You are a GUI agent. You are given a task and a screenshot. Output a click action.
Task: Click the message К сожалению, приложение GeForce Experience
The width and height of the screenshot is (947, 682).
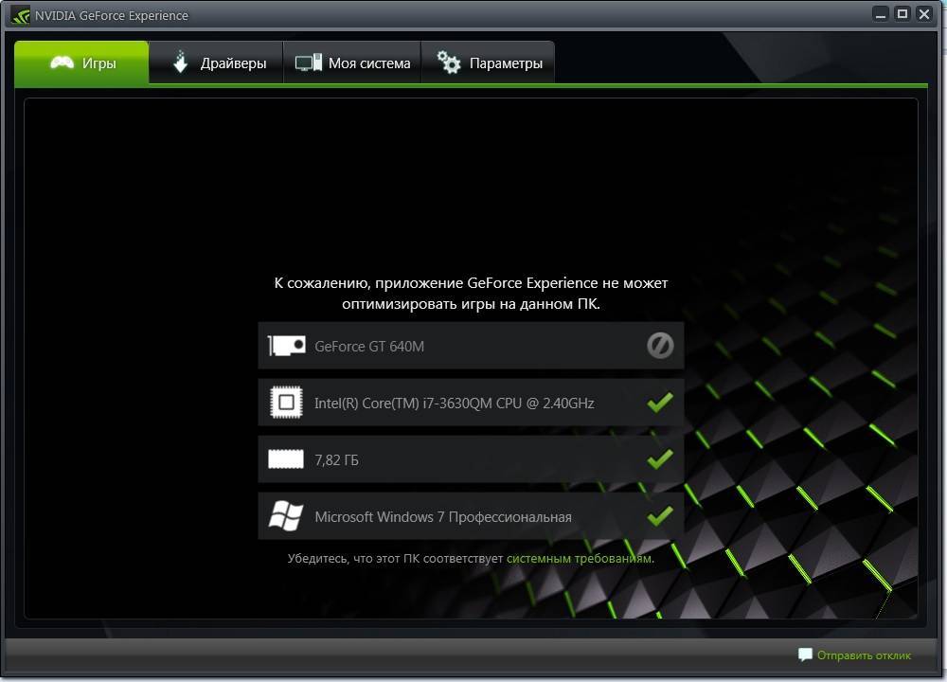click(471, 293)
